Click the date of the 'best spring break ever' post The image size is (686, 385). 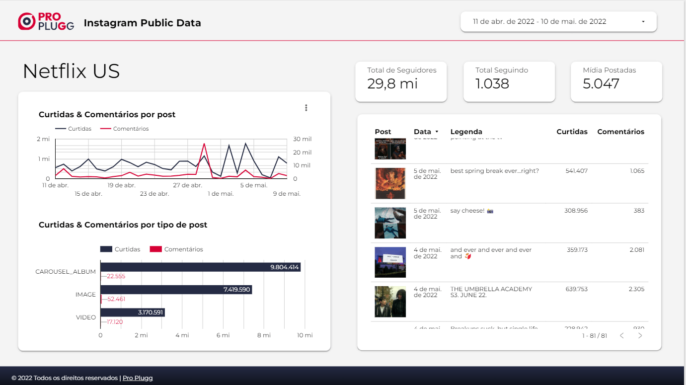[427, 174]
